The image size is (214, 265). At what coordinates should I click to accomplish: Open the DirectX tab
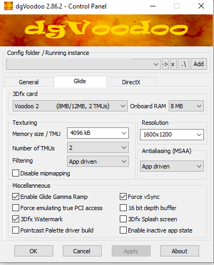click(131, 82)
